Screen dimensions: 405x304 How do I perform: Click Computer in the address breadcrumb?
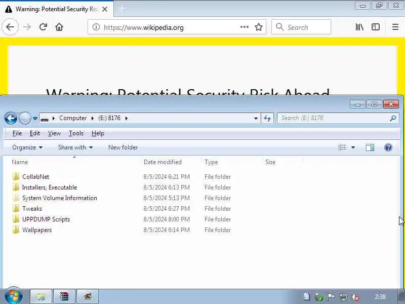(x=73, y=118)
